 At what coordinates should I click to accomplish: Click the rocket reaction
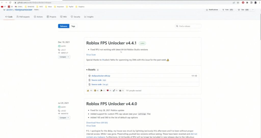115,91
